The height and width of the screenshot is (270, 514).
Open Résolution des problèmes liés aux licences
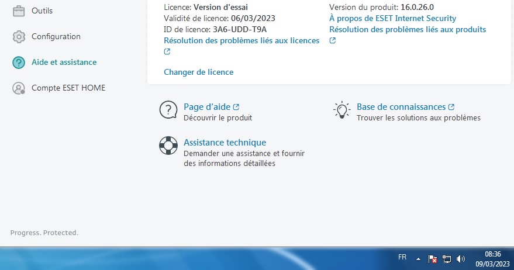pos(242,41)
